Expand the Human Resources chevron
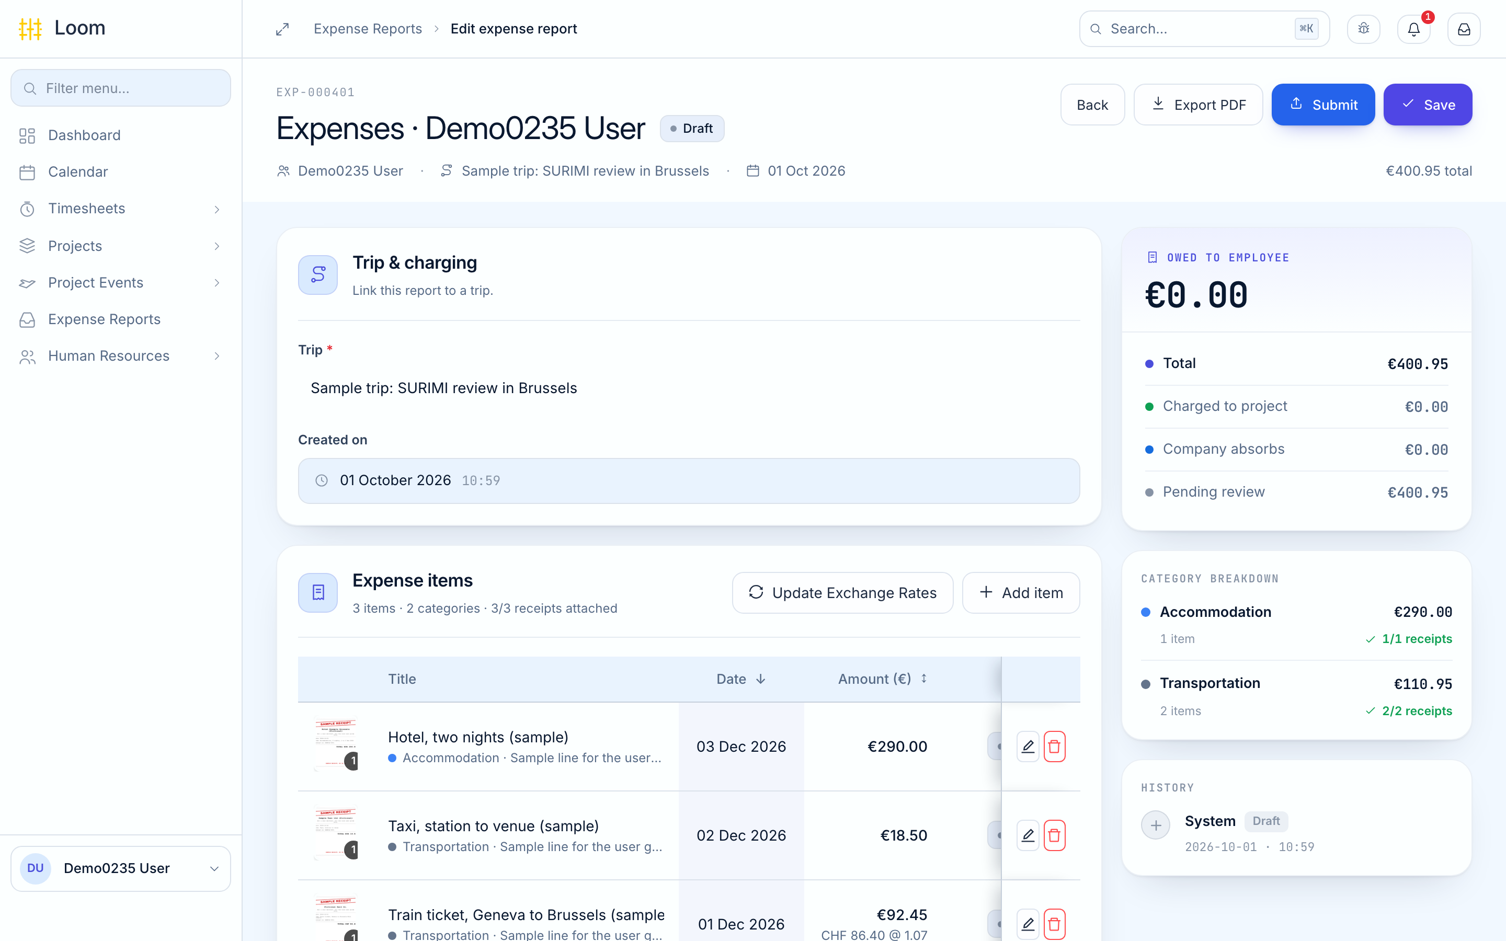 click(x=216, y=356)
